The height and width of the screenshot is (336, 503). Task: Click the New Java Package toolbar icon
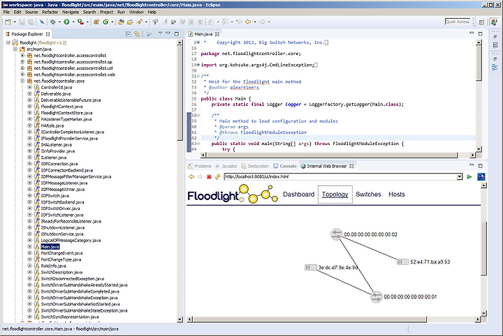click(96, 22)
